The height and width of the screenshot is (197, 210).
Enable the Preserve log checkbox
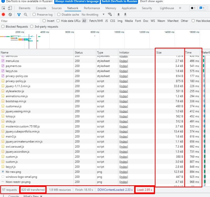tap(34, 14)
